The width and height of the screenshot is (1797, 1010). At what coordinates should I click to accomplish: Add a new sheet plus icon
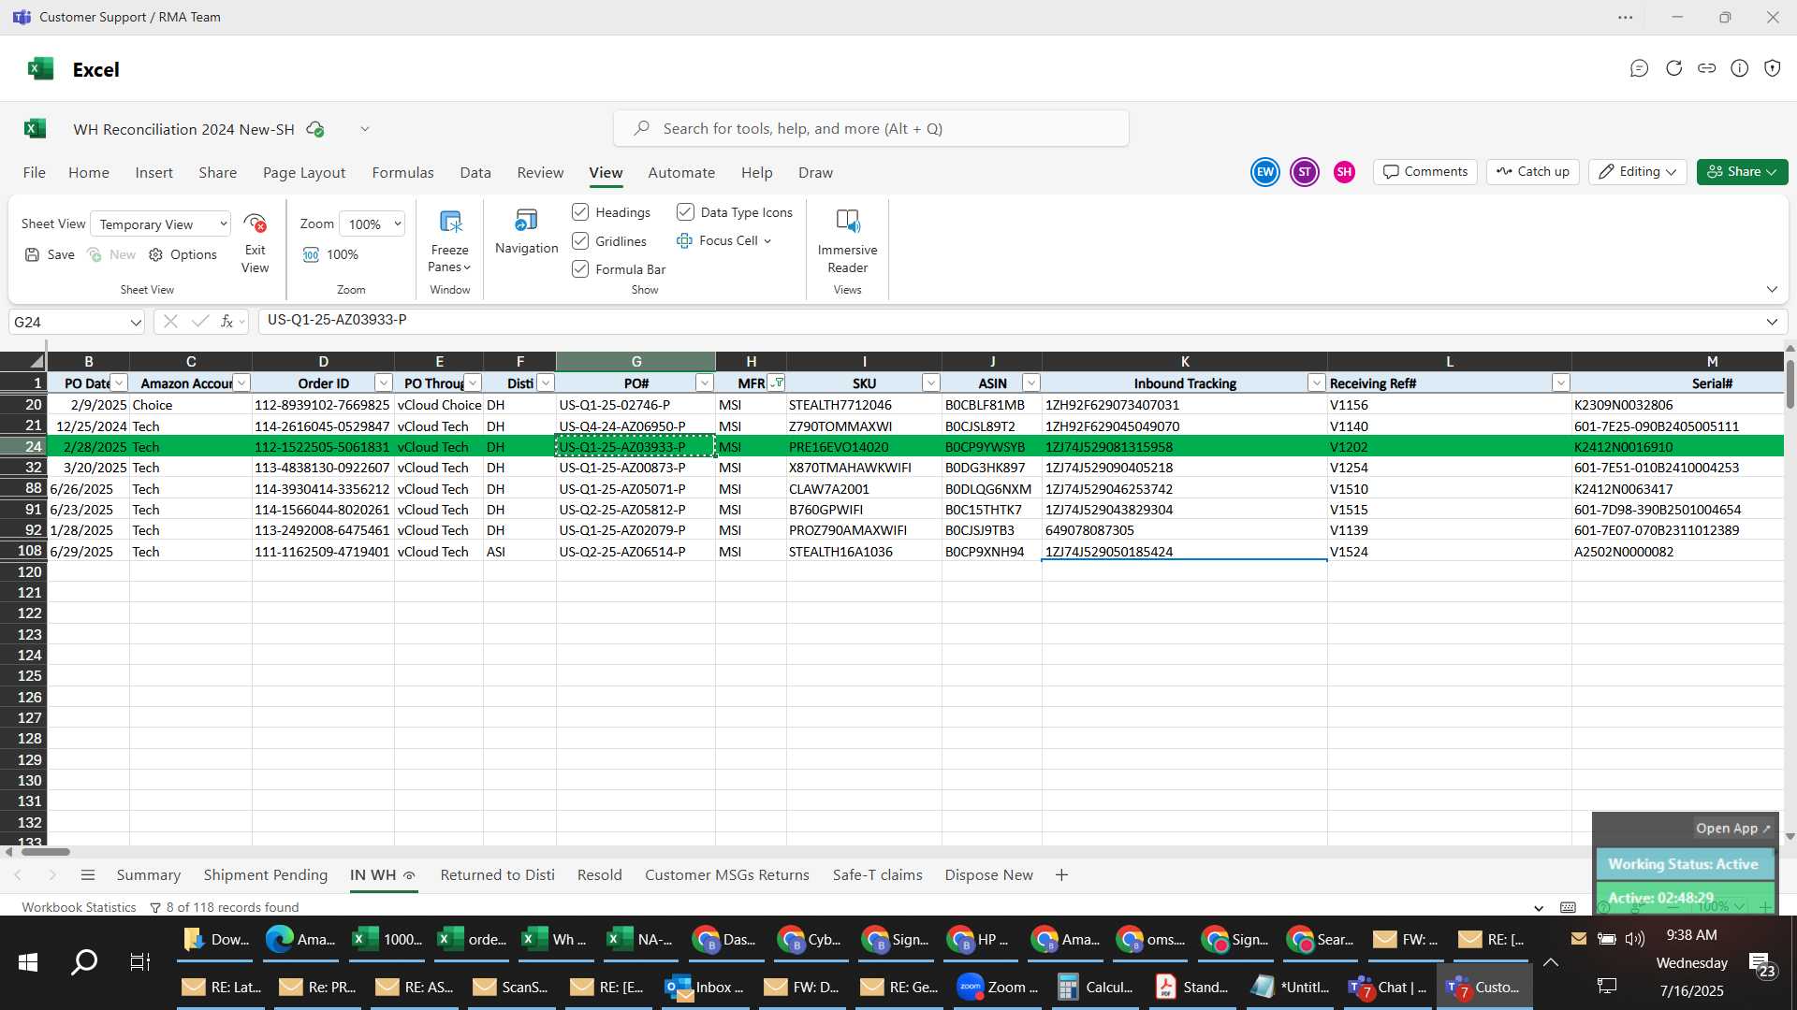click(x=1061, y=875)
